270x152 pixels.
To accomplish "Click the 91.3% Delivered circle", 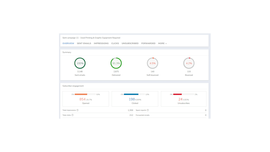I will tap(116, 63).
